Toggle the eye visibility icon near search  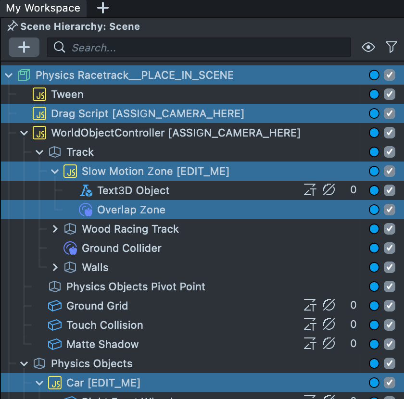(x=368, y=47)
